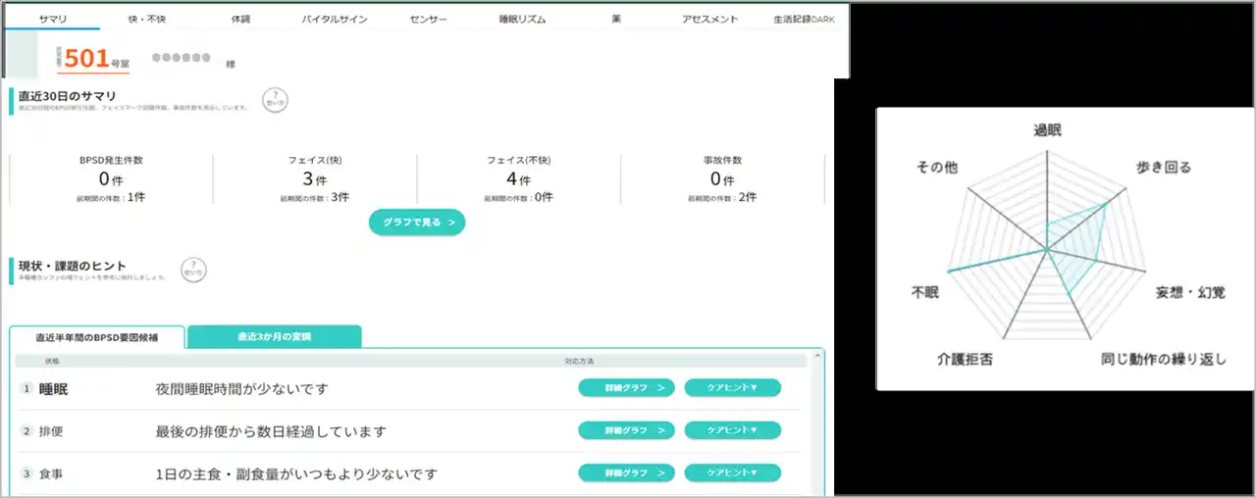Click the フェイス(快) count of 3件

pos(314,179)
